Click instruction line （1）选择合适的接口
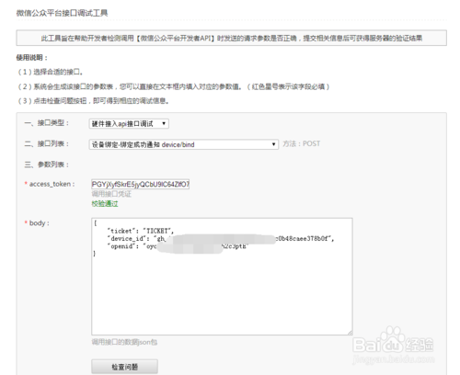Screen dimensions: 460x375 point(50,72)
